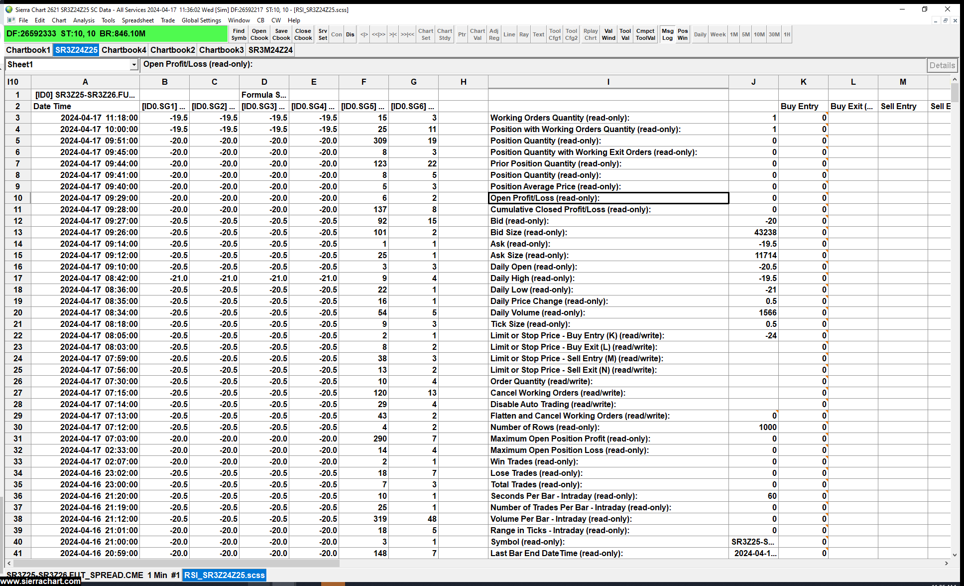Toggle the Pos Win button
This screenshot has width=964, height=586.
pos(683,34)
